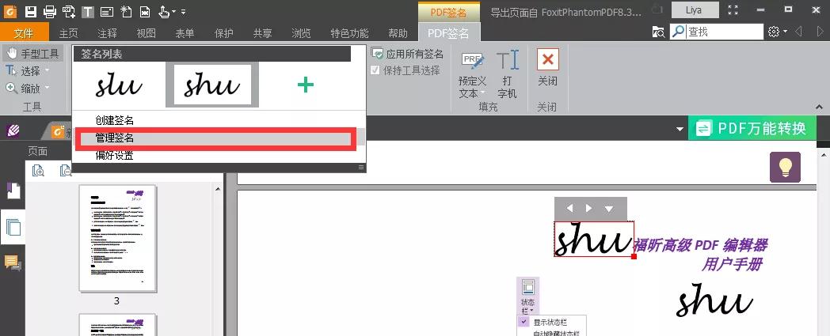
Task: Click the touch mode hand icon
Action: click(165, 10)
